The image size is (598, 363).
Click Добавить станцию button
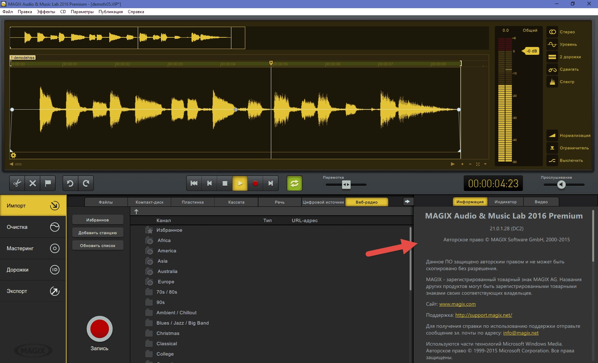[x=98, y=233]
